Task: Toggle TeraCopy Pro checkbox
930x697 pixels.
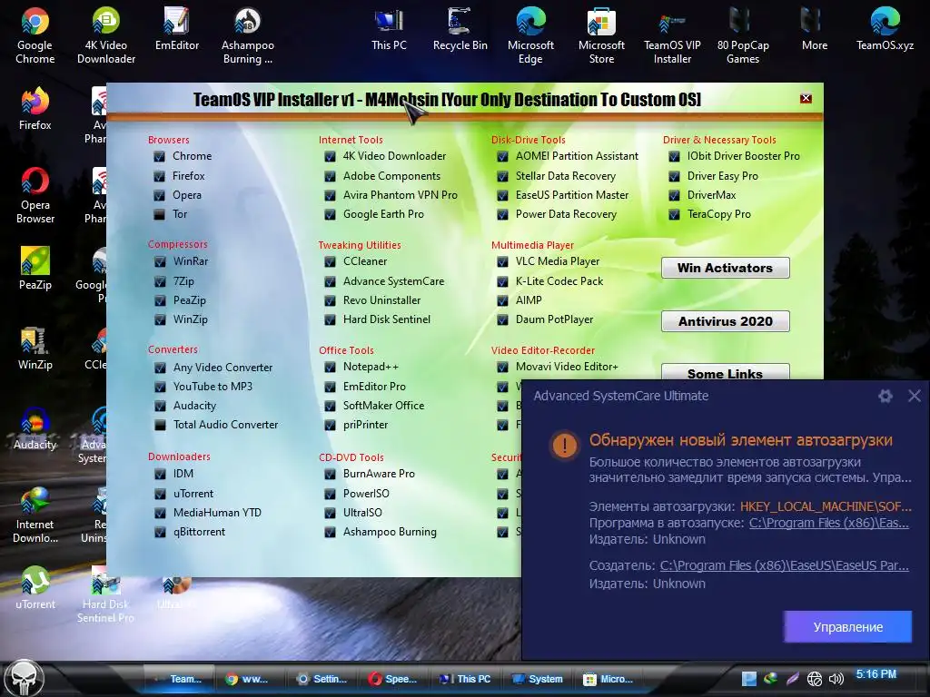Action: click(674, 214)
